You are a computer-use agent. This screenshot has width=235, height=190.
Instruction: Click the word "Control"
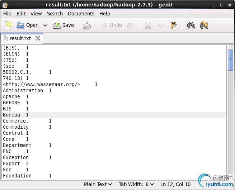click(x=13, y=133)
